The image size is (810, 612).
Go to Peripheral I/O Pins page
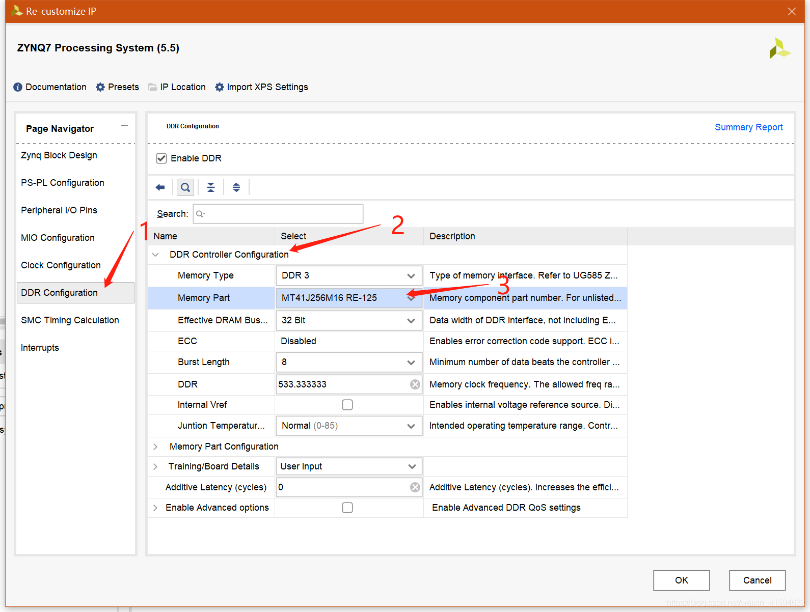pyautogui.click(x=59, y=210)
